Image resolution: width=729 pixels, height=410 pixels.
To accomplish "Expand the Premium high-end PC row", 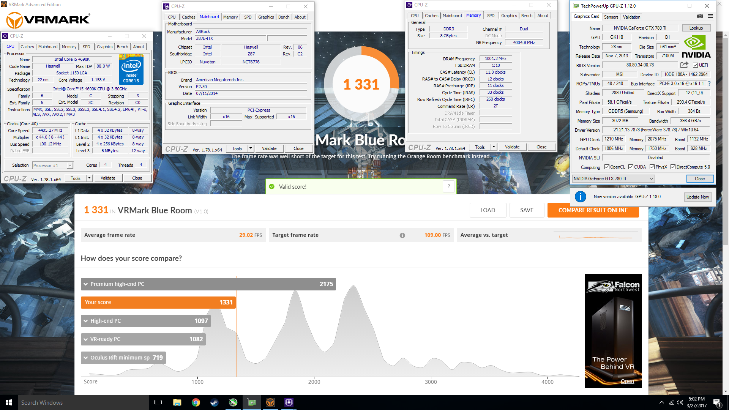I will pyautogui.click(x=208, y=284).
